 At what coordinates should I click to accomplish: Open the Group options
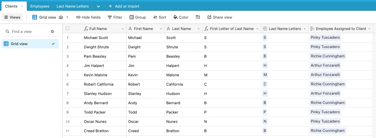137,17
